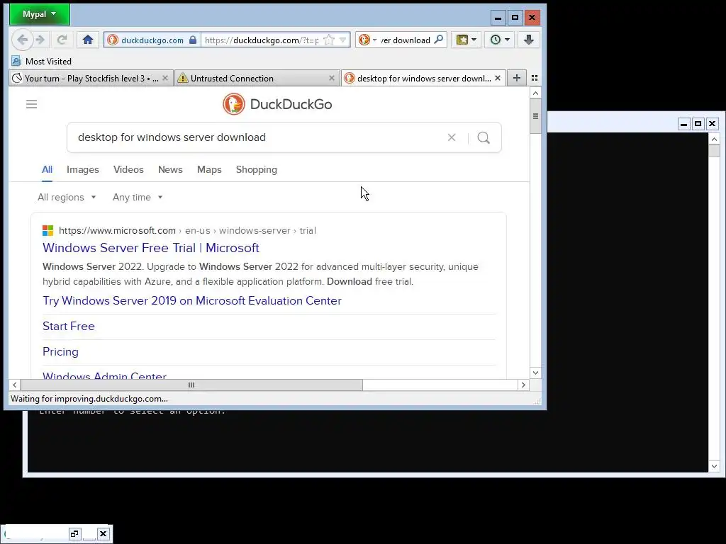Image resolution: width=726 pixels, height=544 pixels.
Task: Click the browser vertical scrollbar thumb
Action: coord(536,116)
